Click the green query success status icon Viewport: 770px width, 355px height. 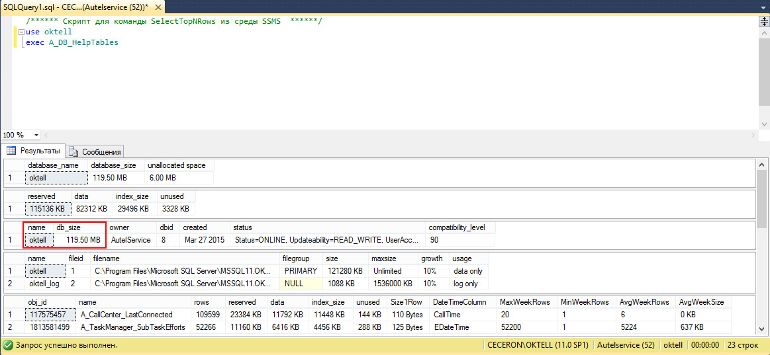click(x=7, y=345)
